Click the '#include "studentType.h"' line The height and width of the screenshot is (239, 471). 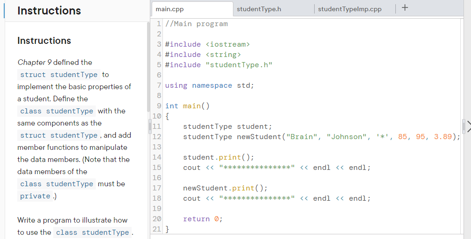[218, 65]
